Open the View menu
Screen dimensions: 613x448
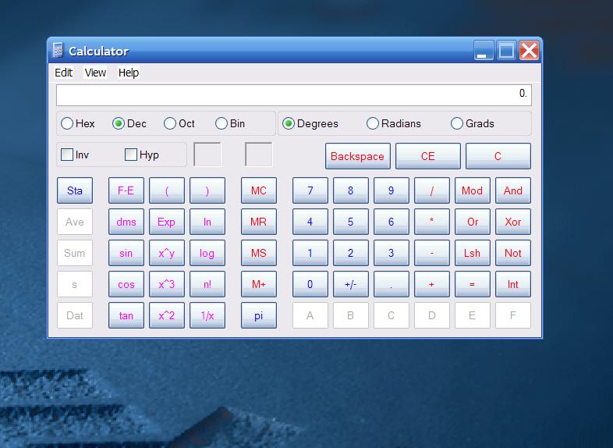click(x=95, y=73)
